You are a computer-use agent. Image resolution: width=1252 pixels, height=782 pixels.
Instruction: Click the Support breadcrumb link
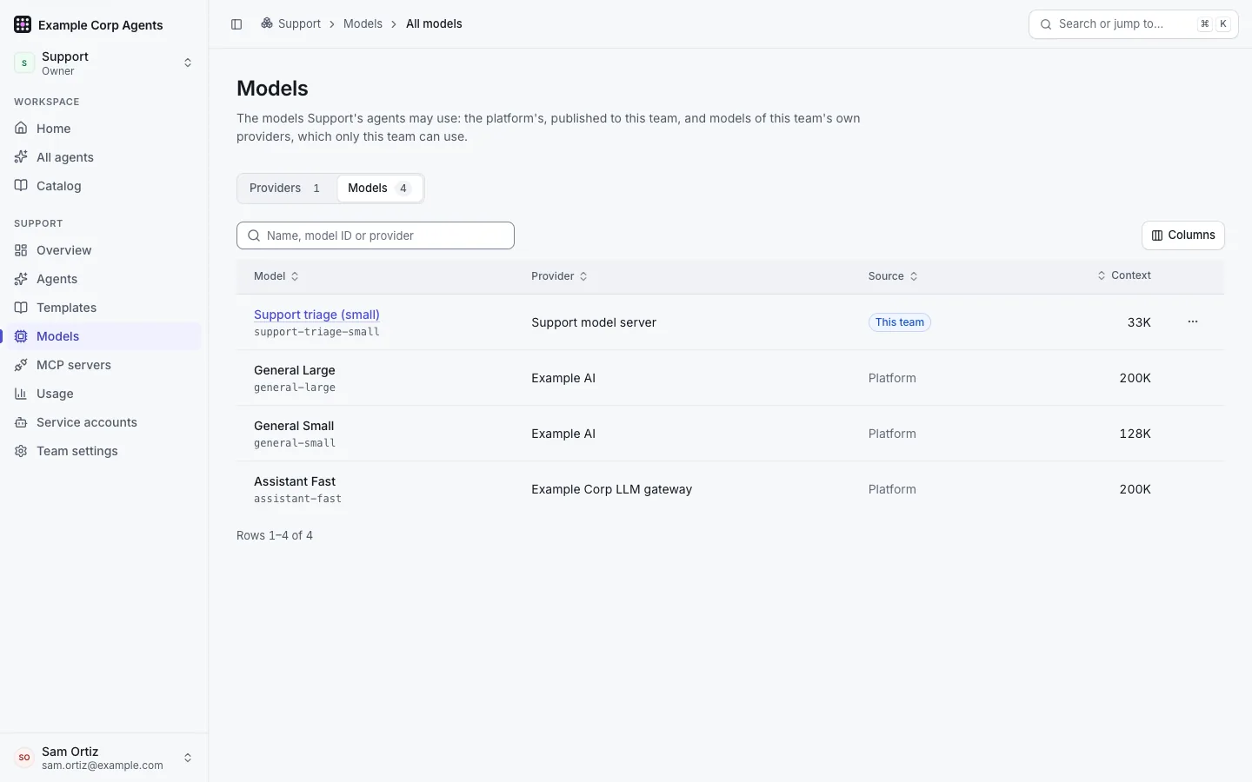(299, 23)
